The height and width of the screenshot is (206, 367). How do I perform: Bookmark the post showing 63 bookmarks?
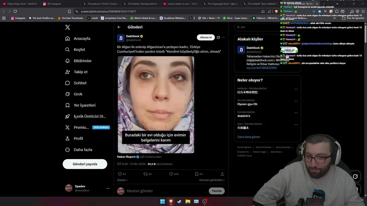click(x=197, y=174)
